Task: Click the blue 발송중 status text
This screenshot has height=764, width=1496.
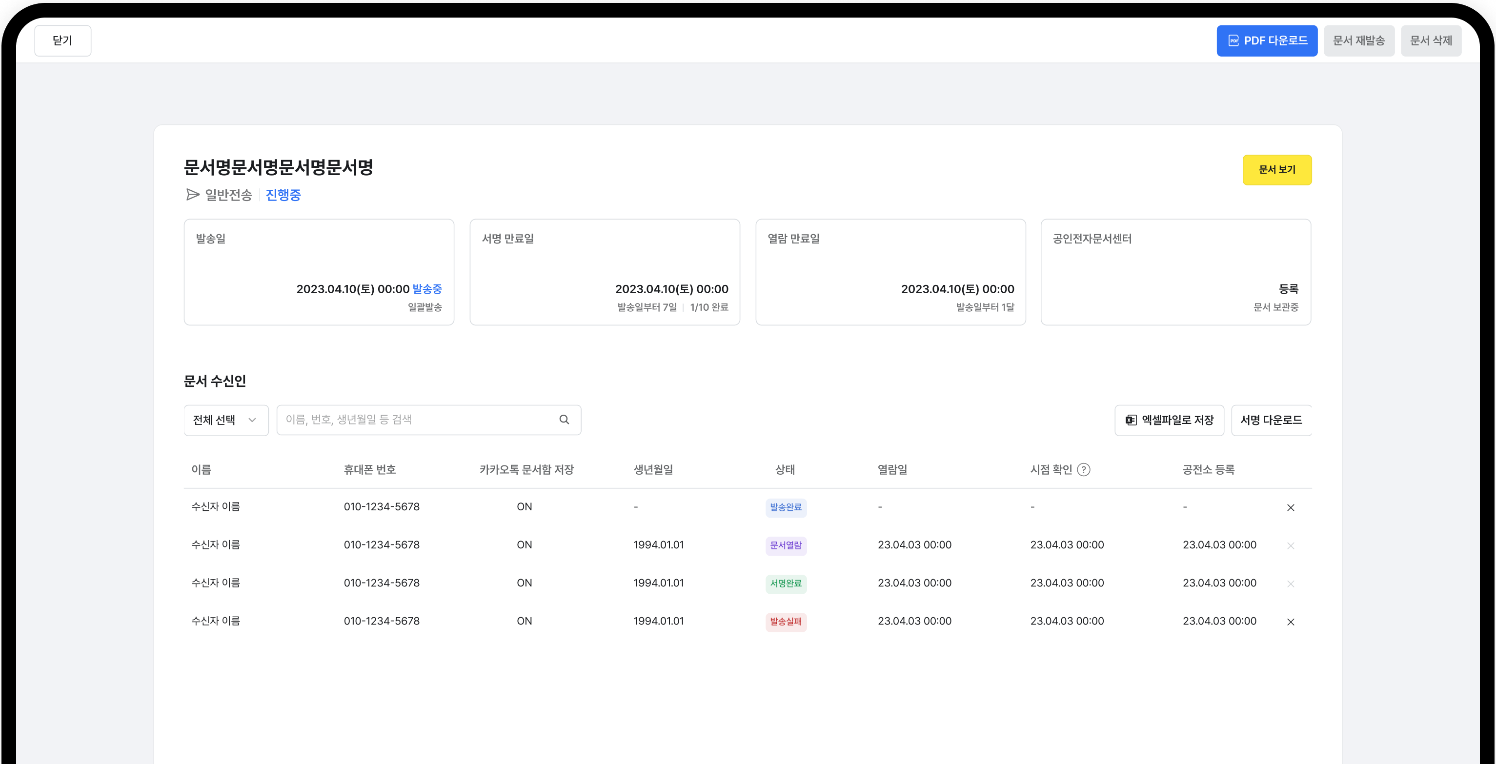Action: (x=427, y=289)
